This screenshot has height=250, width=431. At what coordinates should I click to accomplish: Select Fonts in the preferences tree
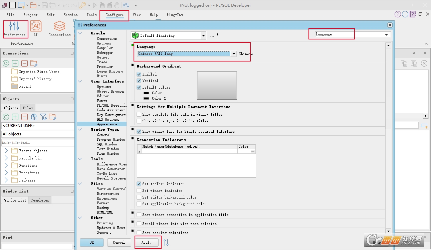click(x=102, y=101)
